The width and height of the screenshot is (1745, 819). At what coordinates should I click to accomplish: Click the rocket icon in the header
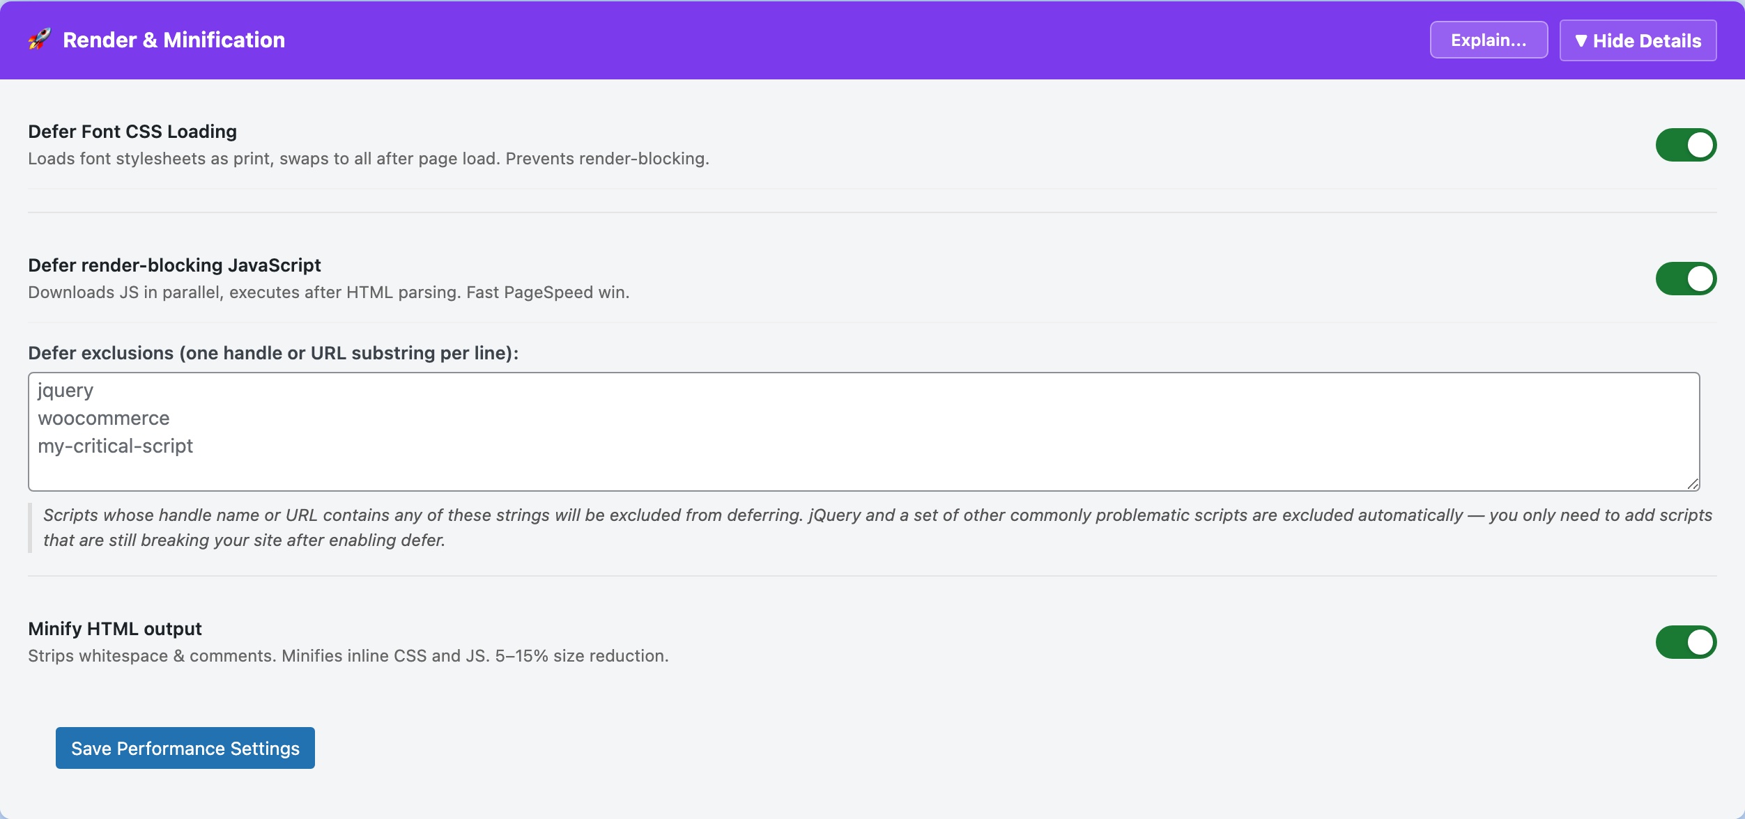[38, 40]
